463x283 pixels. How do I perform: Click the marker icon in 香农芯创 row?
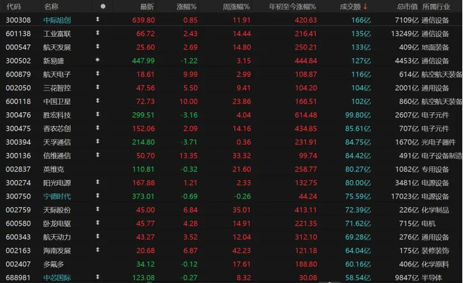97,127
